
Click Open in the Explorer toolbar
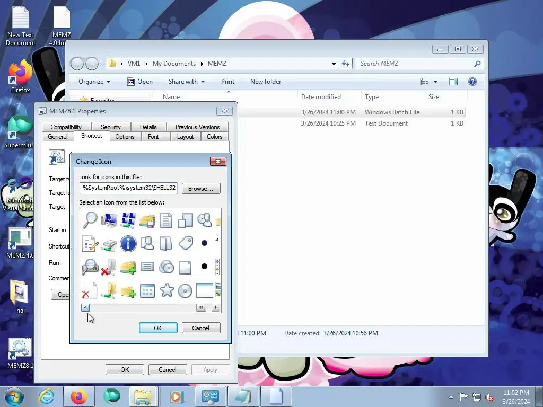(140, 82)
